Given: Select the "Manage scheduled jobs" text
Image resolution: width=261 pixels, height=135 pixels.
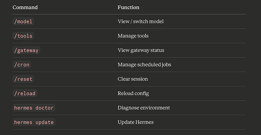Looking at the screenshot, I should point(144,65).
